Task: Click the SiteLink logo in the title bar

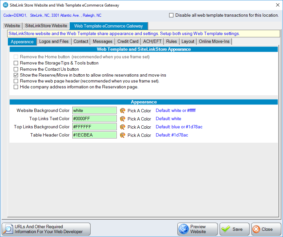Action: pos(6,5)
